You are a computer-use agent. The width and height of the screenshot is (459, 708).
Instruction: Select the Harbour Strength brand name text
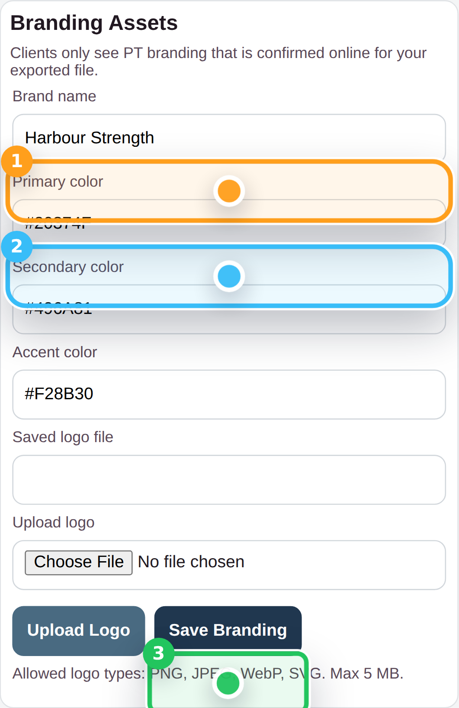pos(90,137)
